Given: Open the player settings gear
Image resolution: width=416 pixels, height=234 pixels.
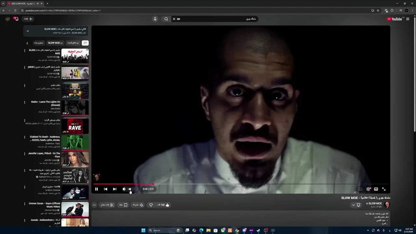Looking at the screenshot, I should tap(368, 189).
